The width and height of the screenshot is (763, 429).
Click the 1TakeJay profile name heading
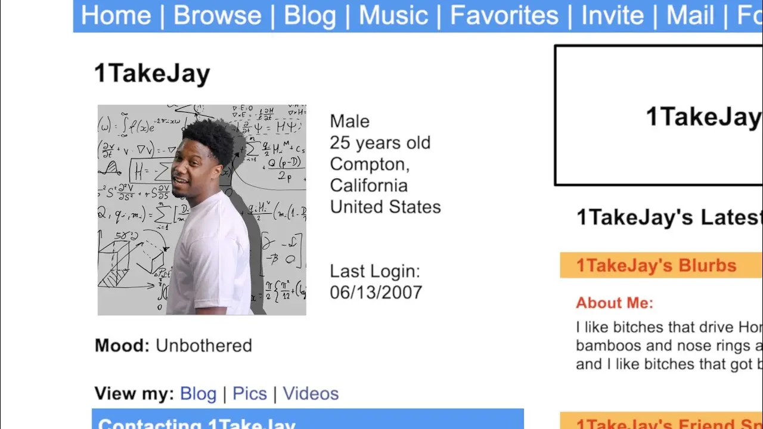click(x=152, y=73)
